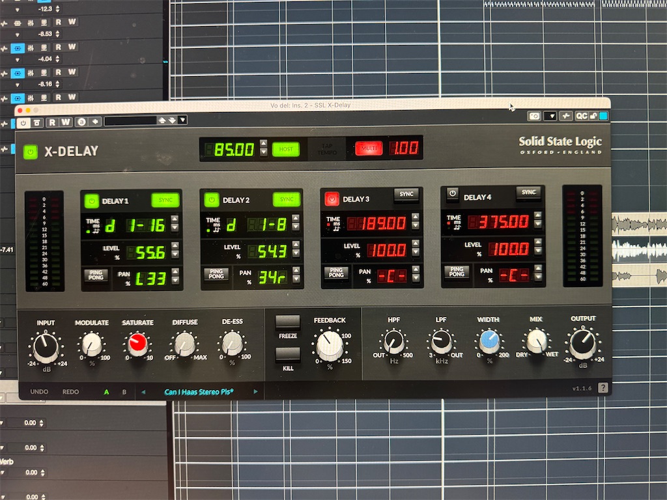Click the QC quick controls icon
667x500 pixels.
581,116
